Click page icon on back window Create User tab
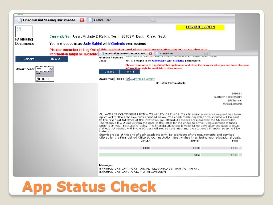This screenshot has width=273, height=205. (x=91, y=20)
